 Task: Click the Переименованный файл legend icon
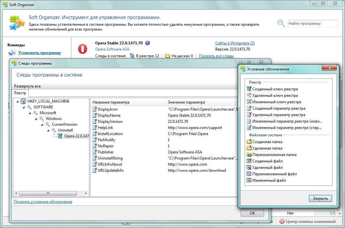(x=249, y=174)
